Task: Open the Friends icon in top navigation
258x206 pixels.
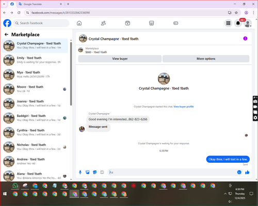Action: click(x=103, y=23)
